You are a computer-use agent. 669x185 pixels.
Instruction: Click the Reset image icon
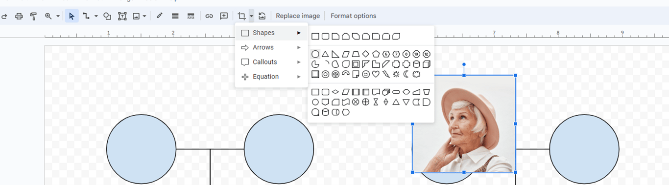tap(262, 16)
